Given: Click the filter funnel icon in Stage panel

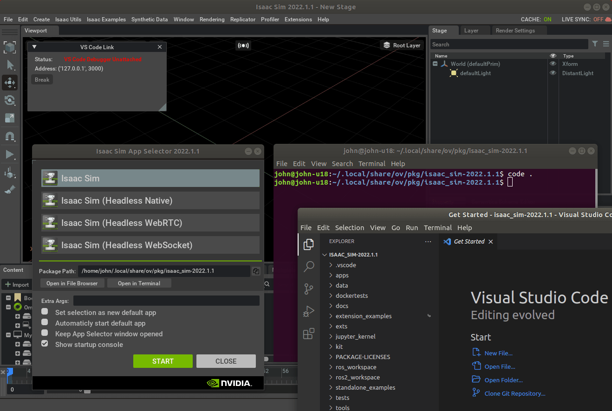Looking at the screenshot, I should click(x=595, y=44).
